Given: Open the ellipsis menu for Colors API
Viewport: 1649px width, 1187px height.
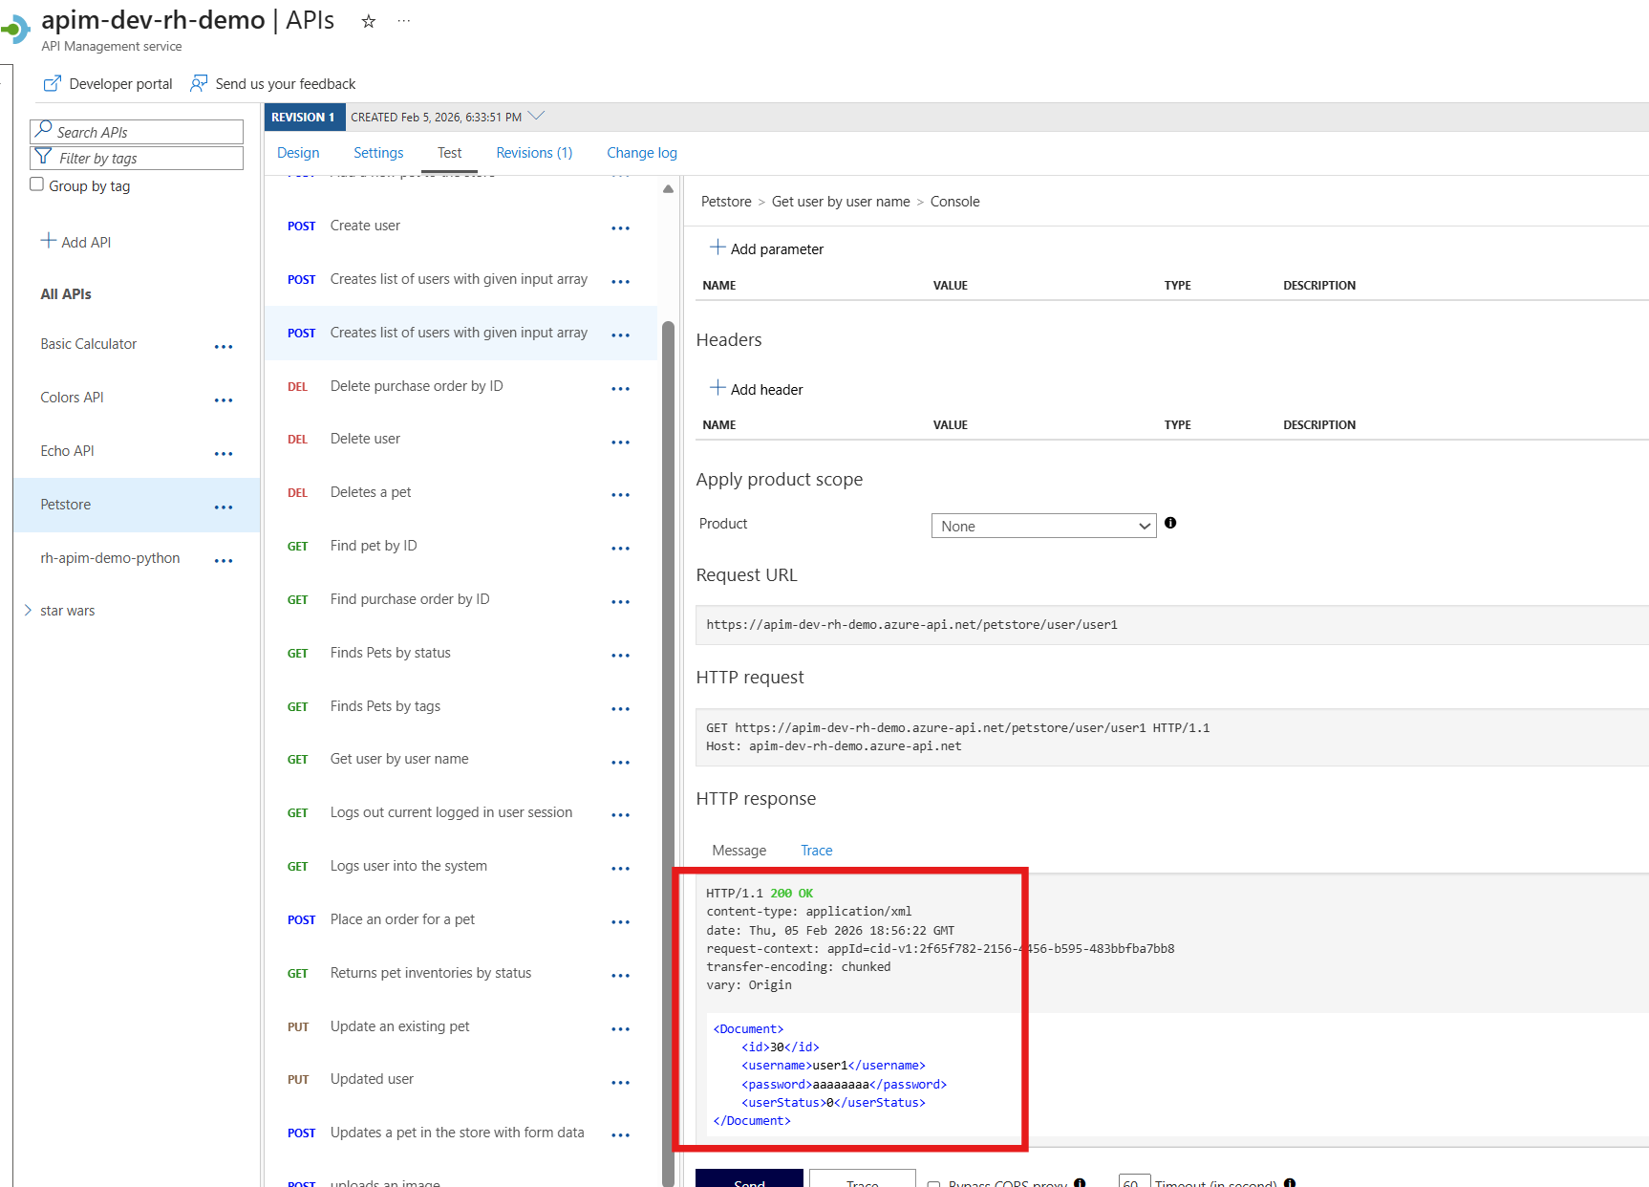Looking at the screenshot, I should coord(224,400).
